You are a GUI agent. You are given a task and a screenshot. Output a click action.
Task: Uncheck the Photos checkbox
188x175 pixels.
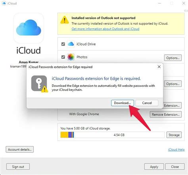tap(63, 57)
